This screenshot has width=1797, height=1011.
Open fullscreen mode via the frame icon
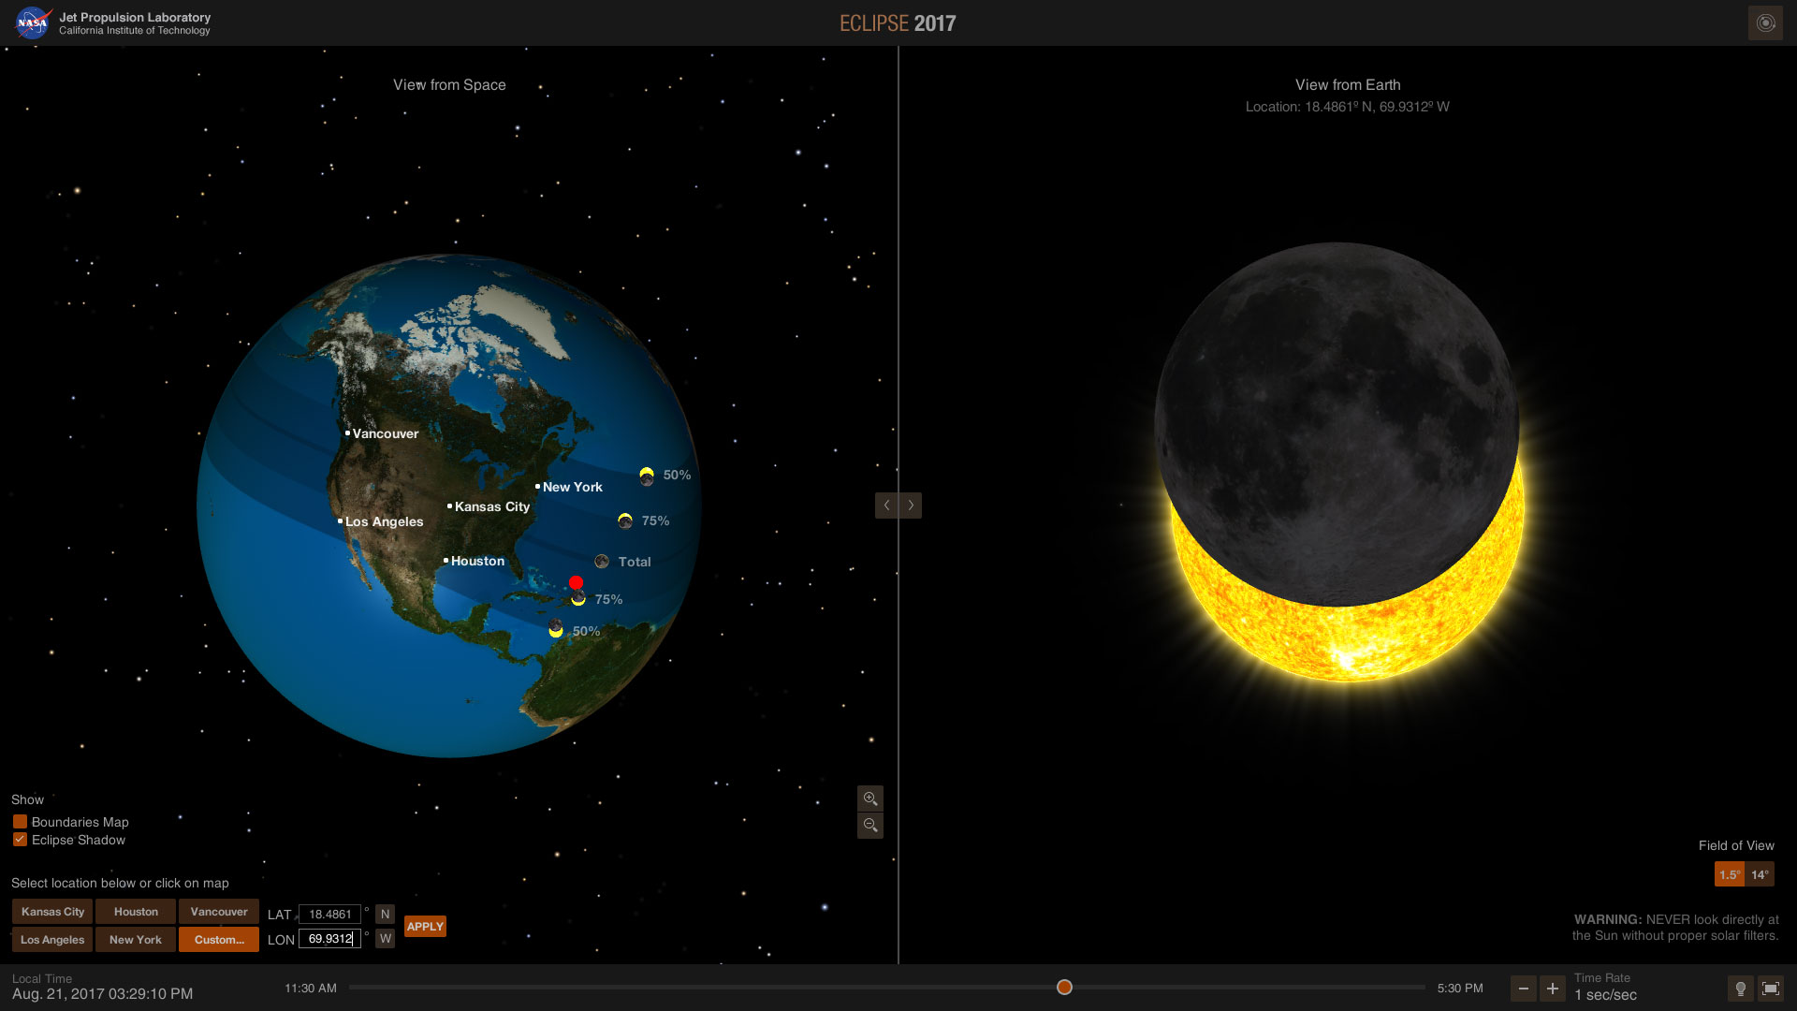1772,988
